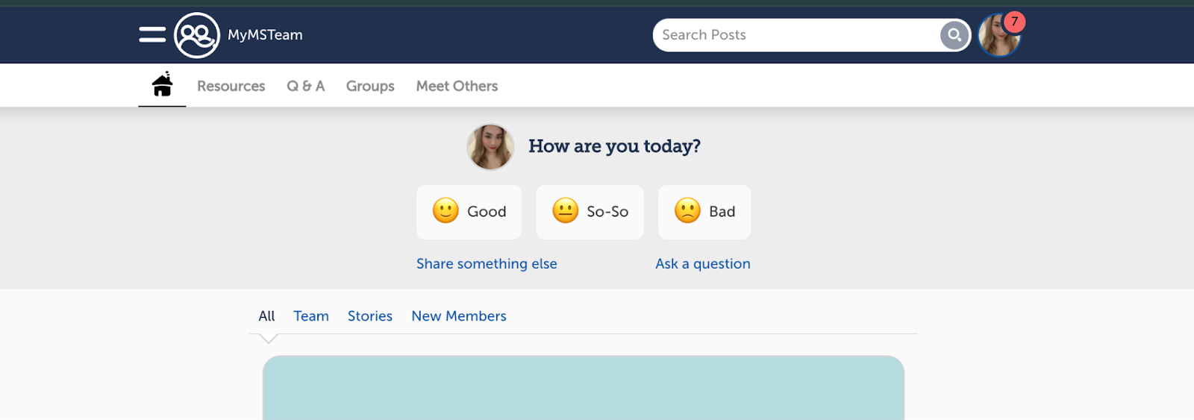Open the 7 notifications badge
1194x420 pixels.
(1014, 22)
